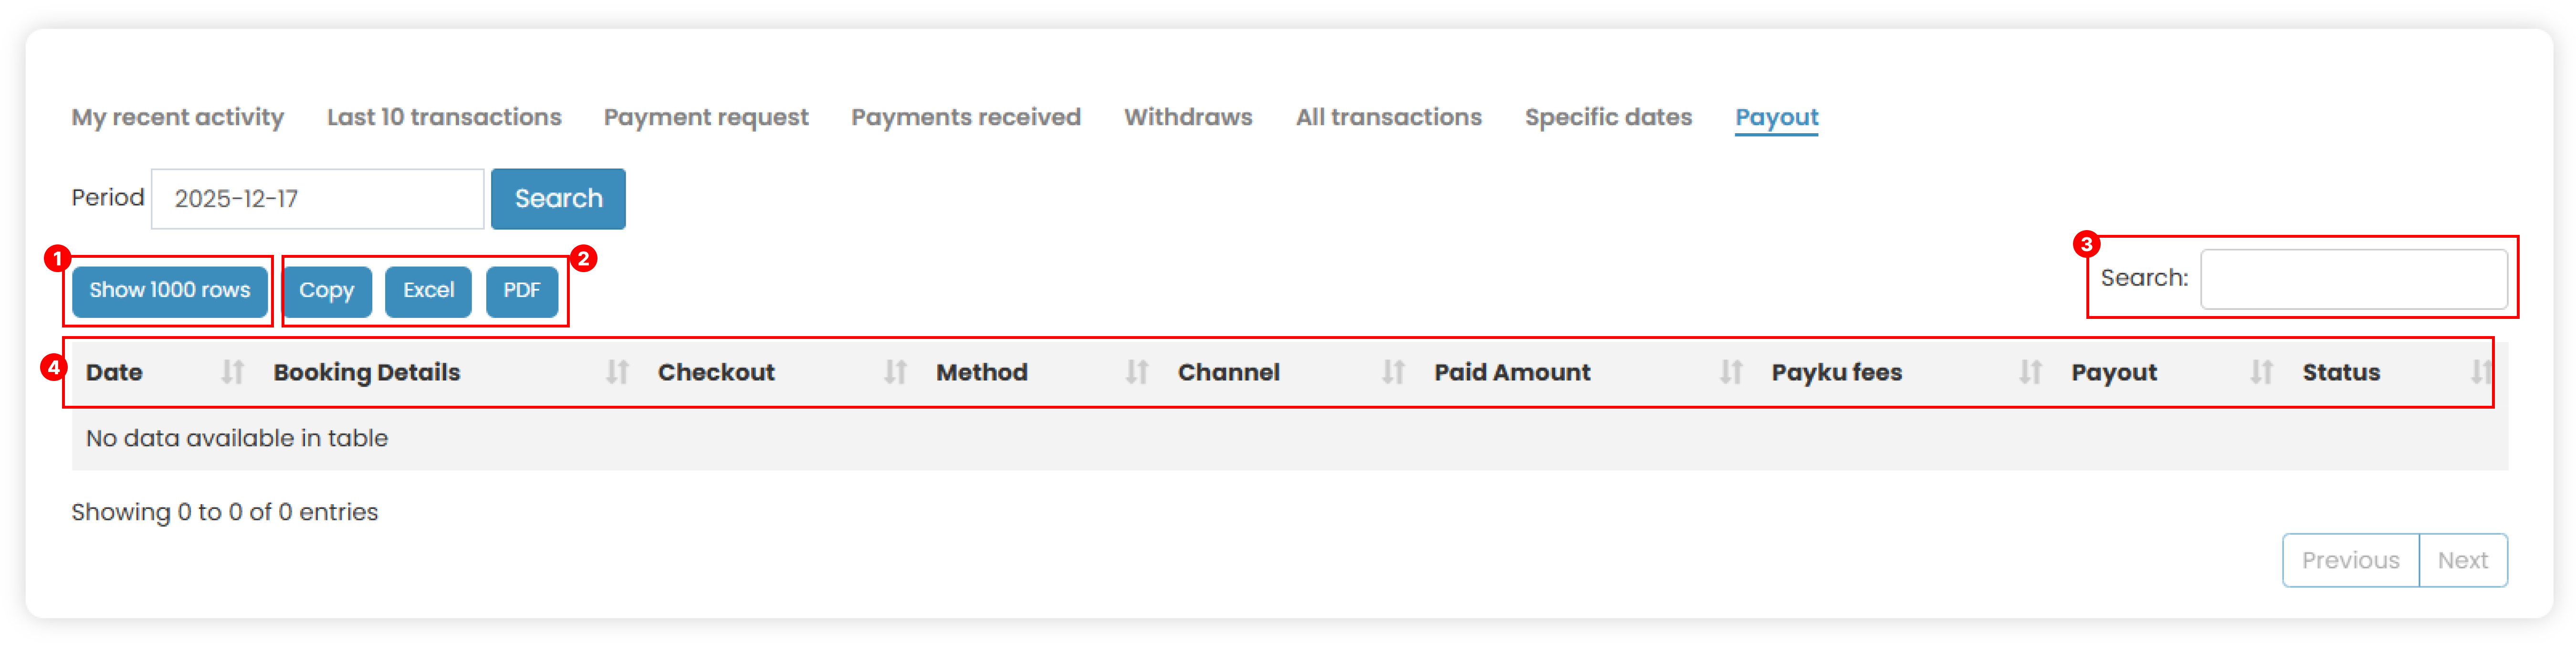
Task: Switch to the Withdraws tab
Action: coord(1188,117)
